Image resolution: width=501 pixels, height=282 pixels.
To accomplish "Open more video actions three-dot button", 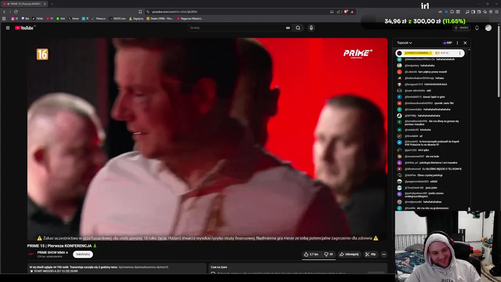I will [384, 254].
